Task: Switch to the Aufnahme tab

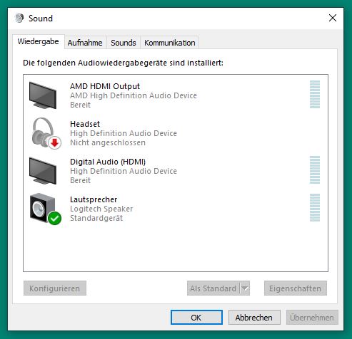Action: 85,43
